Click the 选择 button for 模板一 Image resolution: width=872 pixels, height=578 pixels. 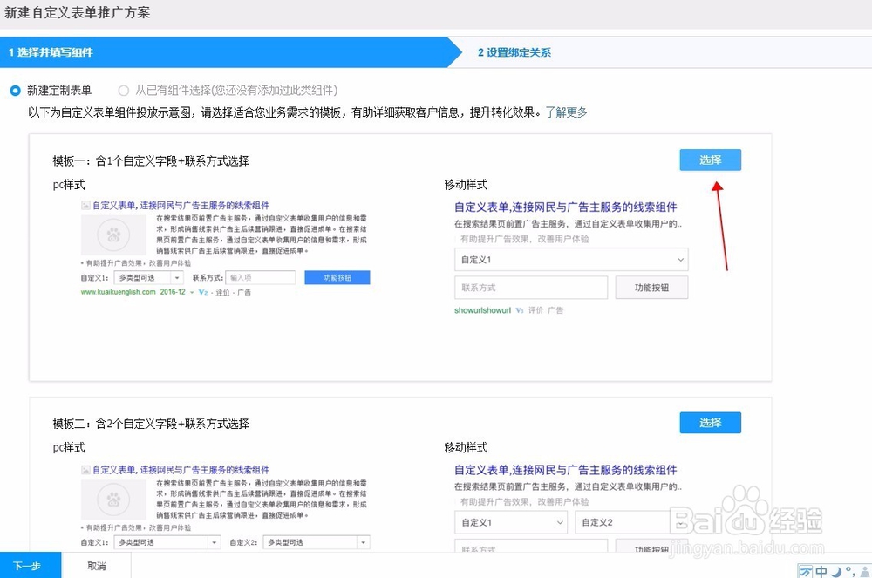pyautogui.click(x=709, y=160)
